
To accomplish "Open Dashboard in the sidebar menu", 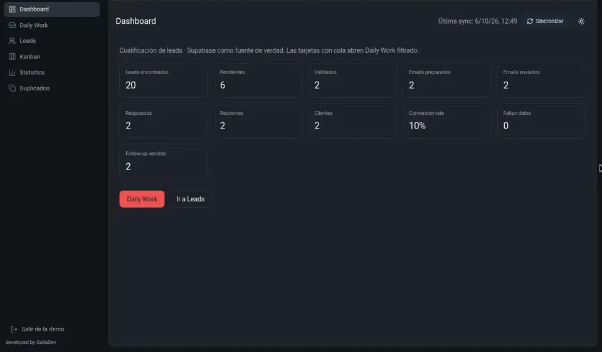I will click(51, 9).
